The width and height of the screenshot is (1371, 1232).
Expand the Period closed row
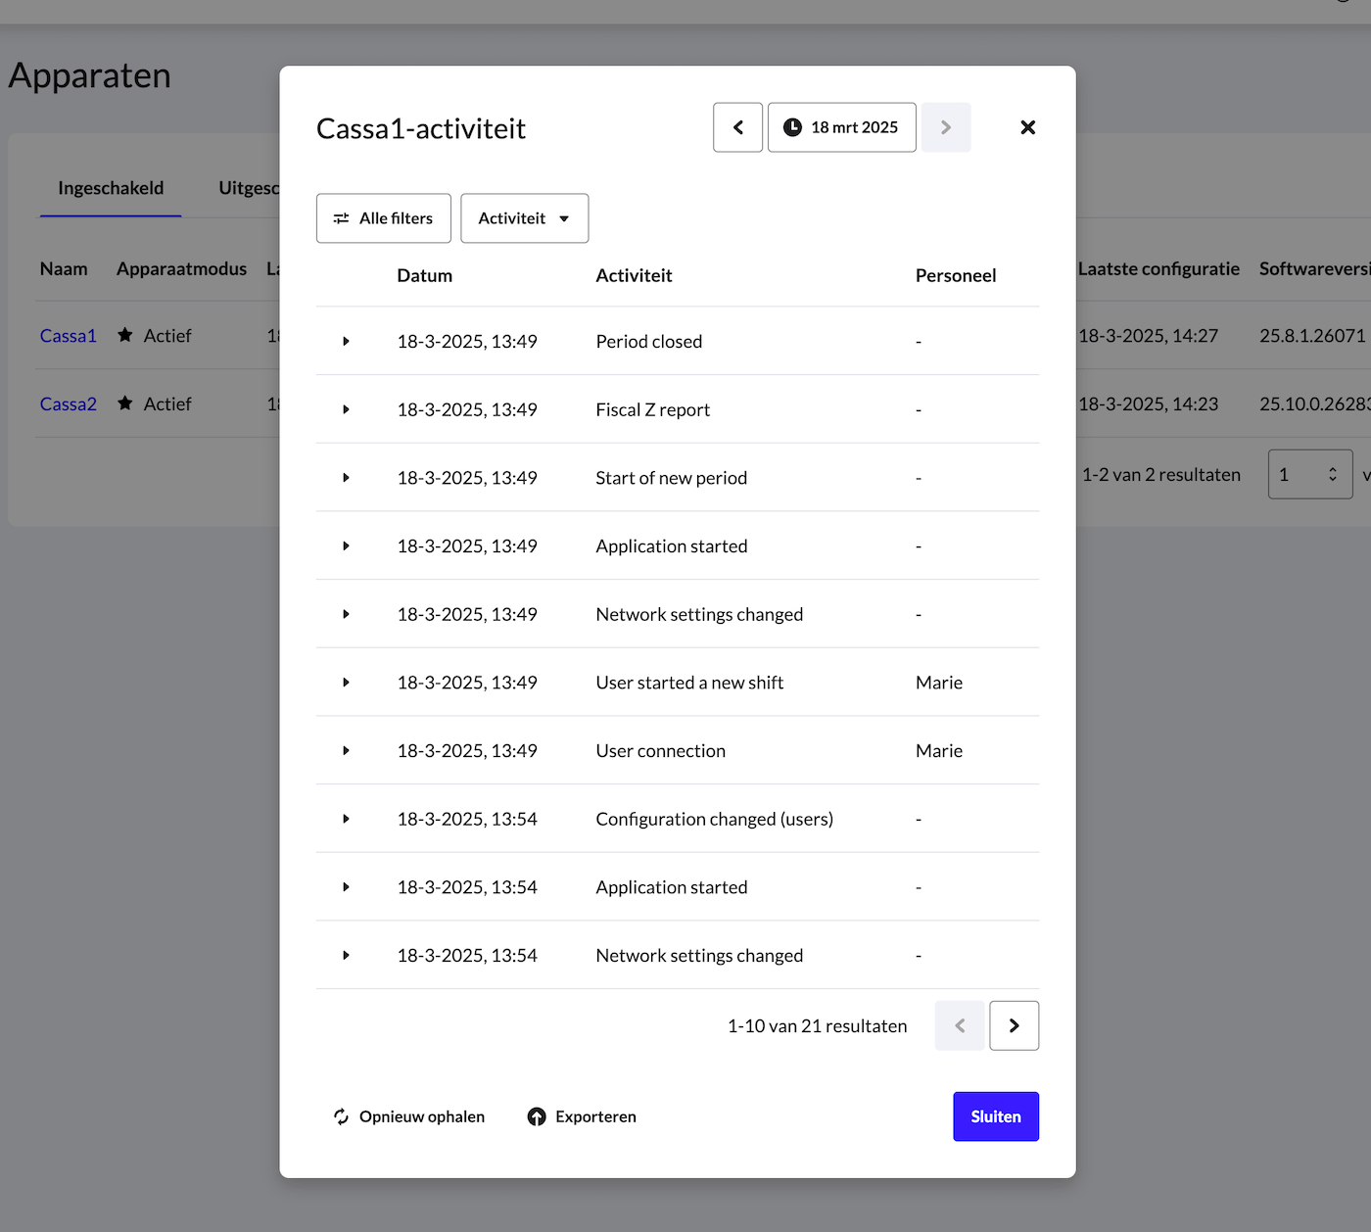click(x=346, y=342)
